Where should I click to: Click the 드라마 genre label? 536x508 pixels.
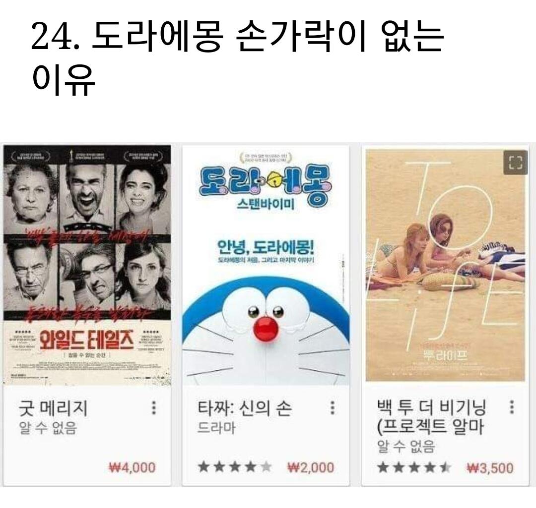(x=216, y=428)
